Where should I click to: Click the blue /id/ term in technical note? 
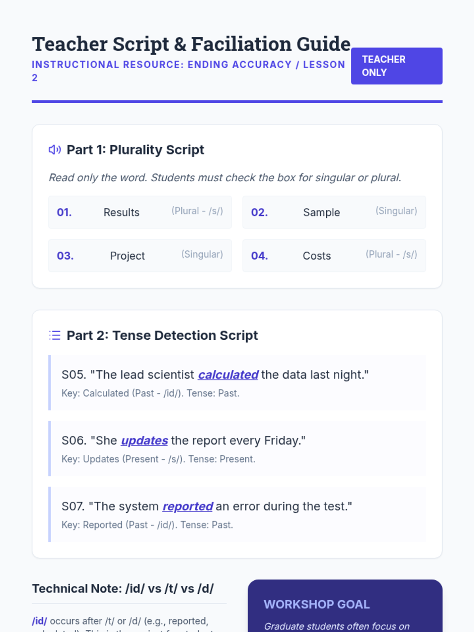point(39,621)
